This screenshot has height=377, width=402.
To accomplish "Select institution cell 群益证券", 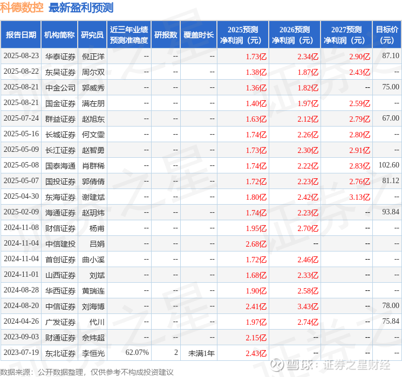I will click(x=60, y=119).
